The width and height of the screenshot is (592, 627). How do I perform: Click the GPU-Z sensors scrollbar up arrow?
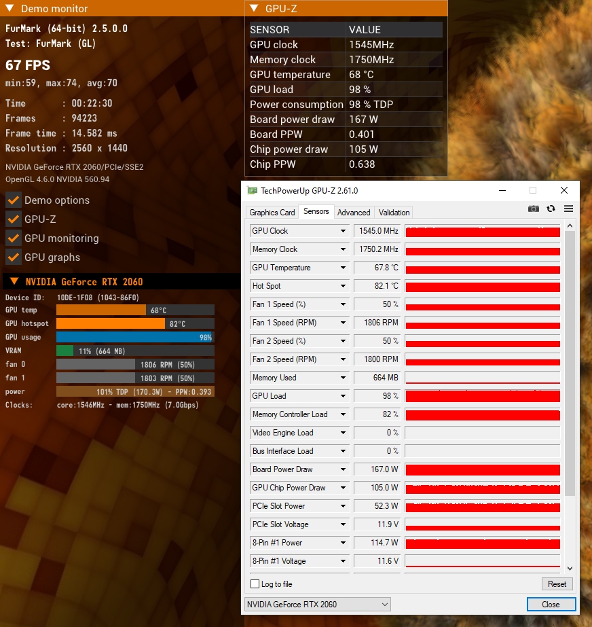click(570, 226)
